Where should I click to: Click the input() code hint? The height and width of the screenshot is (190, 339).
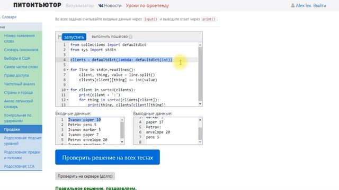click(150, 19)
